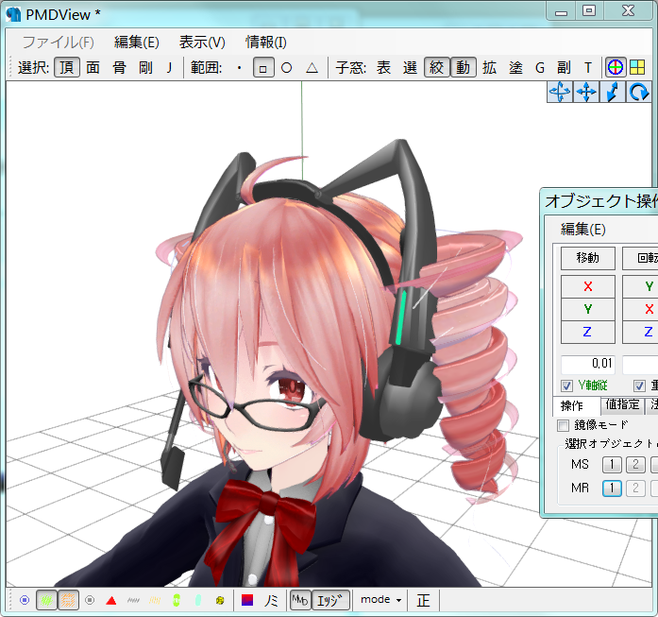Viewport: 658px width, 617px height.
Task: Select the rectangle range selection icon
Action: point(263,68)
